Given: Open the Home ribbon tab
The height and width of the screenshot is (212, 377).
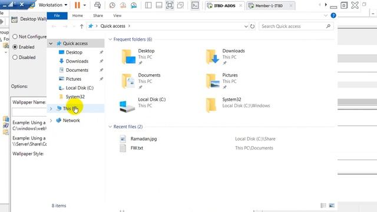Looking at the screenshot, I should [x=77, y=16].
